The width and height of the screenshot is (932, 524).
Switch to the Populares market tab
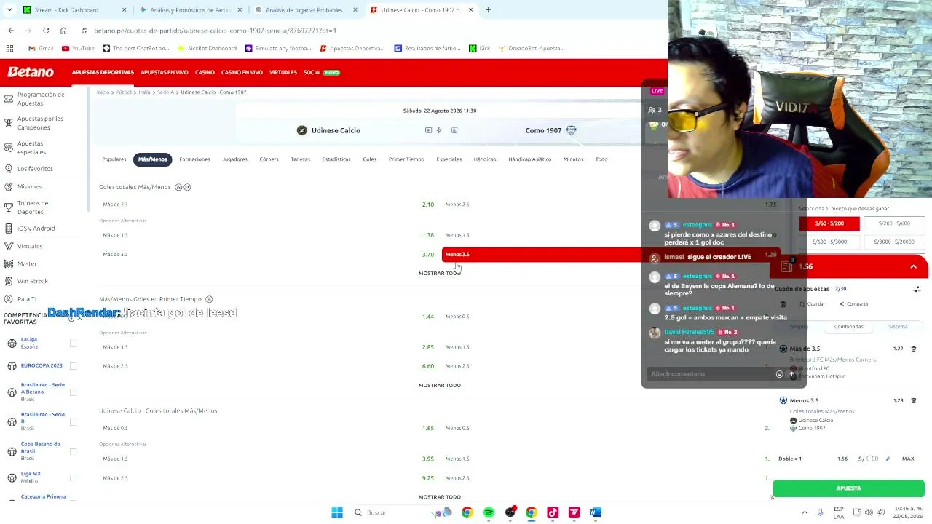[x=114, y=159]
